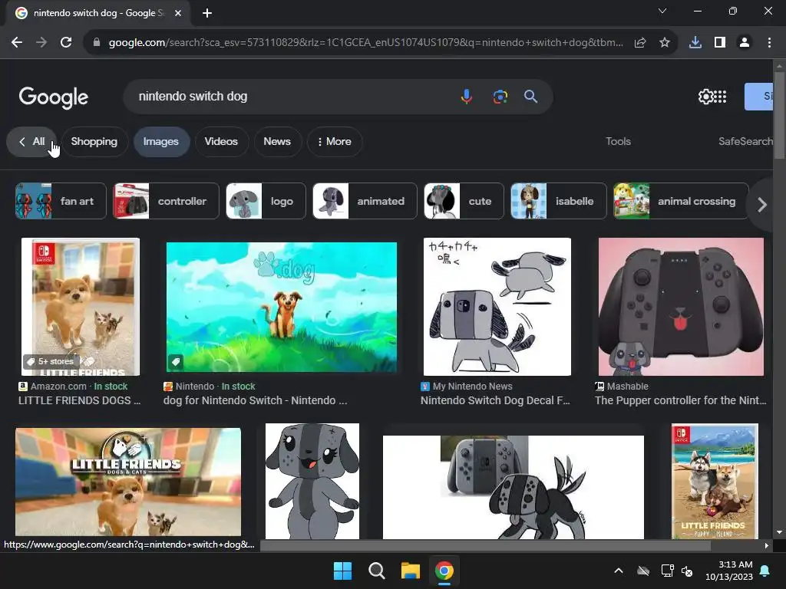Click the Chrome icon in the taskbar
Screen dimensions: 786x589
(444, 571)
